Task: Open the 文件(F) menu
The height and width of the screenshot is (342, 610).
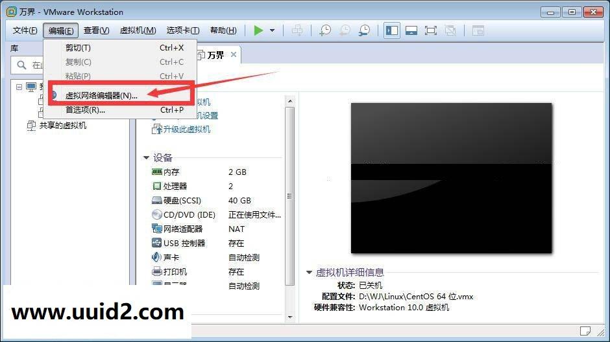Action: [25, 30]
